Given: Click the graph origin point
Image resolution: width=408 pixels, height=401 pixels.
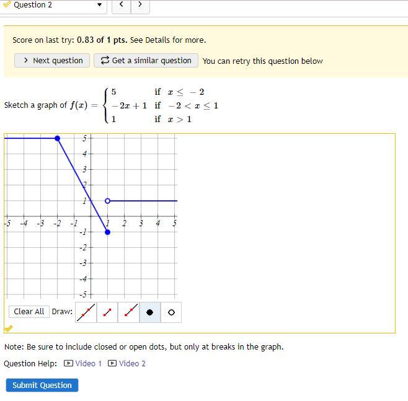Looking at the screenshot, I should click(x=91, y=216).
